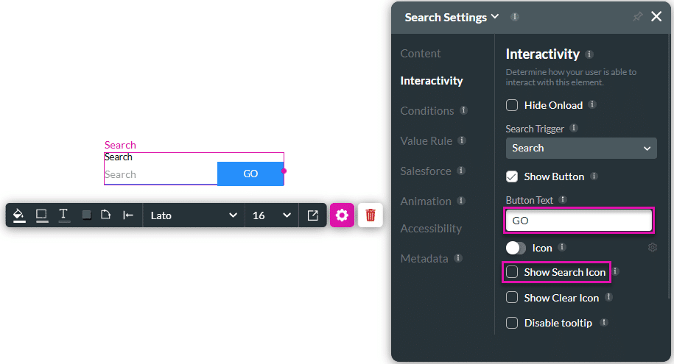This screenshot has width=674, height=364.
Task: Open the Search Trigger dropdown
Action: [x=581, y=148]
